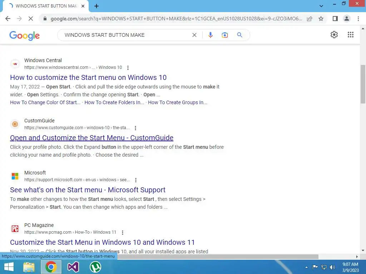
Task: Show hidden system tray icons
Action: tap(306, 267)
